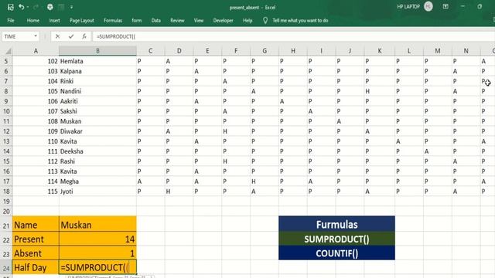
Task: Click the Save icon in quick access toolbar
Action: click(x=10, y=7)
